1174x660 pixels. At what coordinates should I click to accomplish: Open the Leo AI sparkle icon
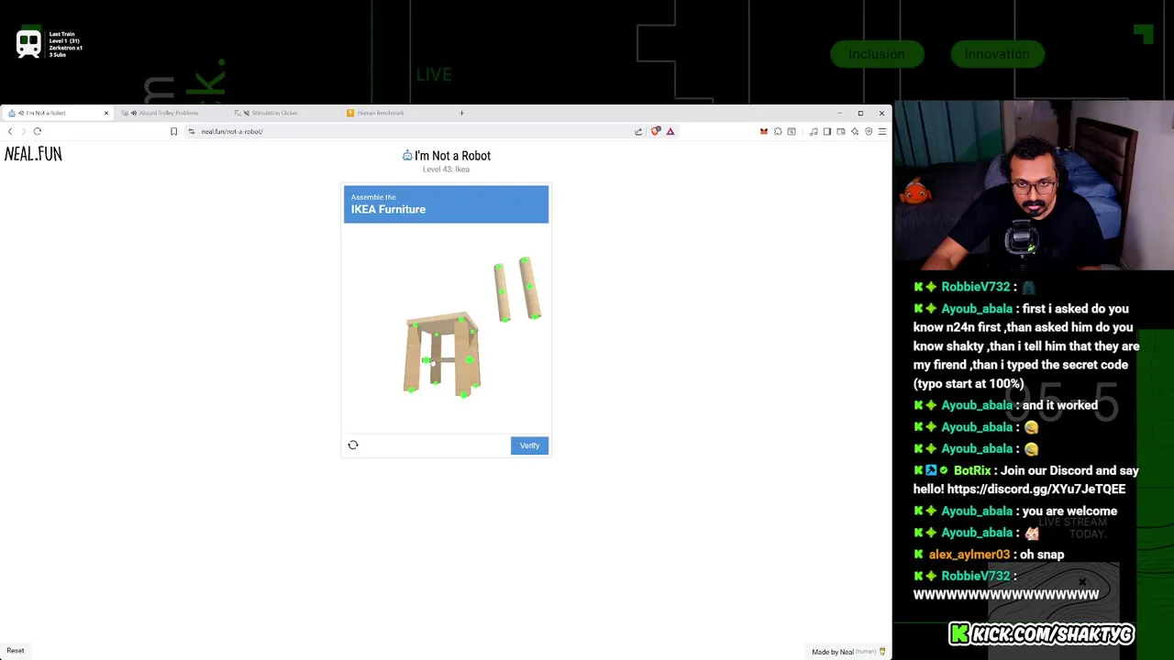coord(854,131)
